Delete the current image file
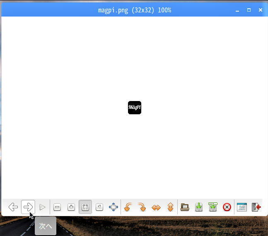This screenshot has height=236, width=268. click(227, 207)
